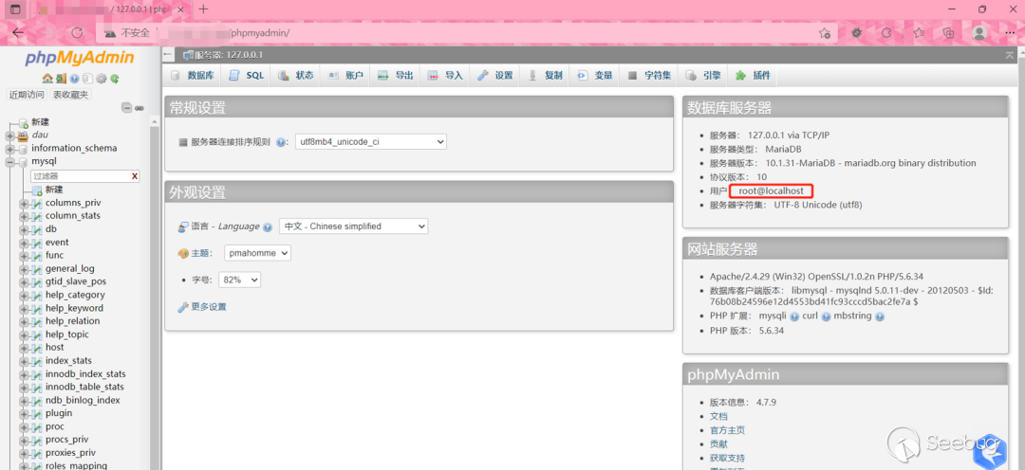1025x470 pixels.
Task: Open browser favorites list icon
Action: point(919,32)
